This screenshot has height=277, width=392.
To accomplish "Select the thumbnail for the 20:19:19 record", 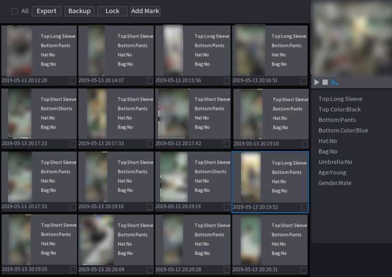I will coord(174,177).
